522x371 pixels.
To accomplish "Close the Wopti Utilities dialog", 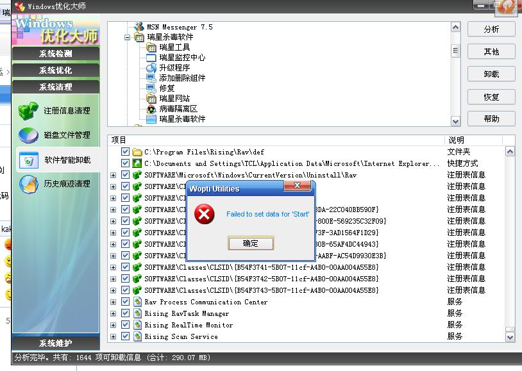I will pyautogui.click(x=298, y=185).
